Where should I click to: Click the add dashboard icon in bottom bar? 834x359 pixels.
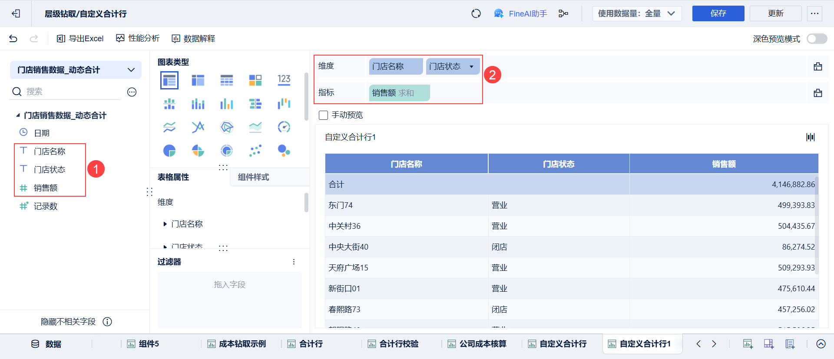(769, 344)
